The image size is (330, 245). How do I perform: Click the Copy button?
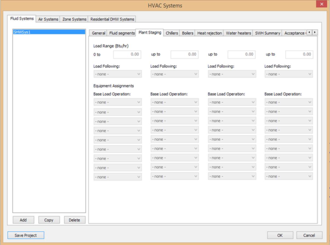point(49,220)
